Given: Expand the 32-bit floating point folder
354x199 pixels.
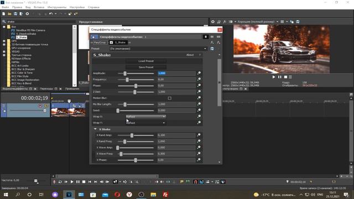Looking at the screenshot, I should (x=4, y=44).
